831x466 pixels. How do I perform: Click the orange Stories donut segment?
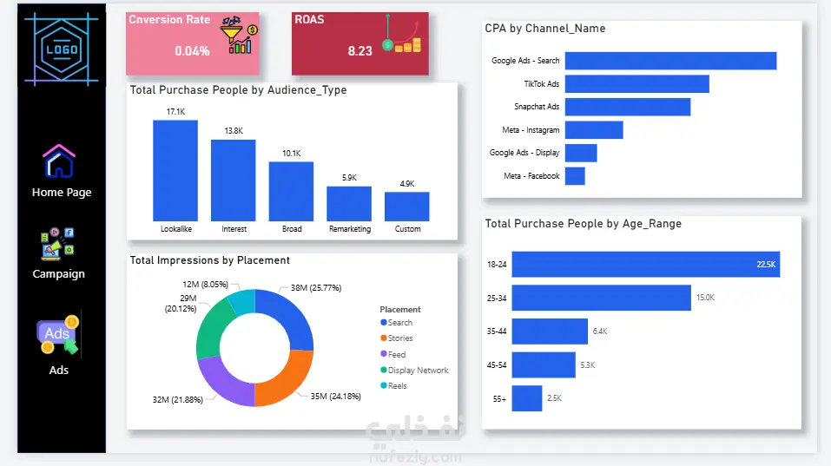click(287, 377)
